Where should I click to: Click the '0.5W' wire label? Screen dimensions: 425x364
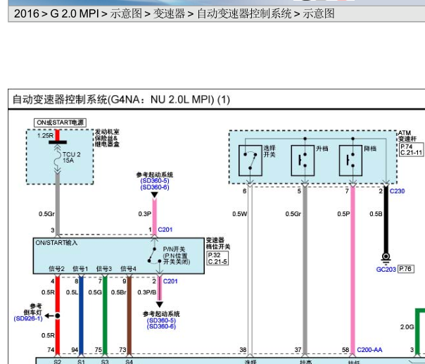(x=240, y=214)
